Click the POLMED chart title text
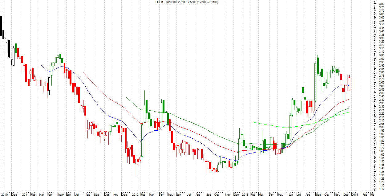 click(188, 2)
